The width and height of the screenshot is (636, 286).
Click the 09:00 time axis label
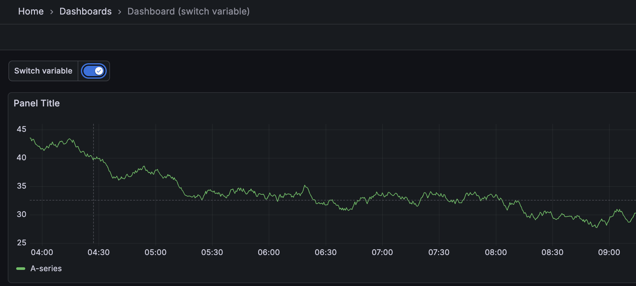609,252
